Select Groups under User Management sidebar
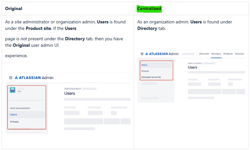 (14, 122)
